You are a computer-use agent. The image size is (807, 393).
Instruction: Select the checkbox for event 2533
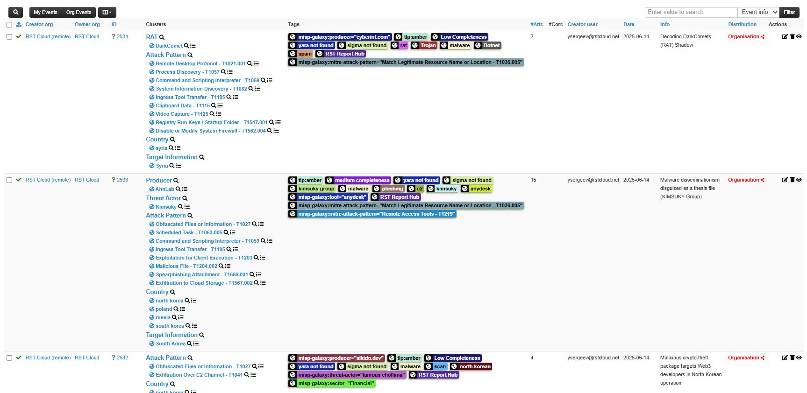coord(9,180)
